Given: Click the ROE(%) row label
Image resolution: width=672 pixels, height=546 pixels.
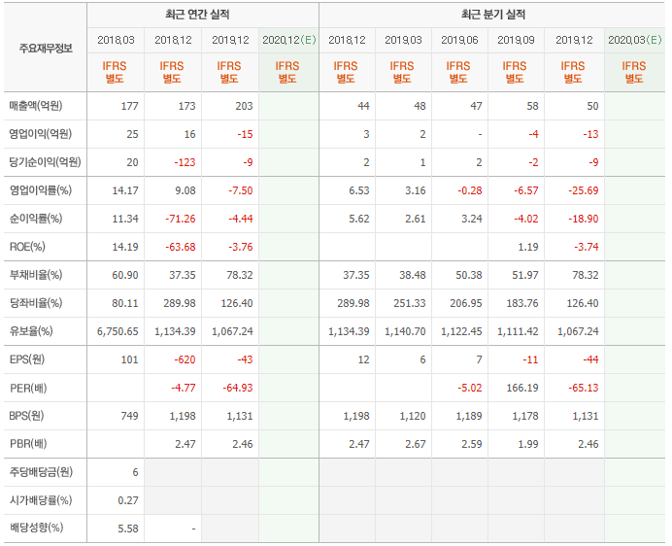Looking at the screenshot, I should [x=27, y=247].
